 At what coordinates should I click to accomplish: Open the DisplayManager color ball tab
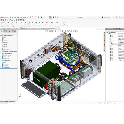click(x=12, y=31)
